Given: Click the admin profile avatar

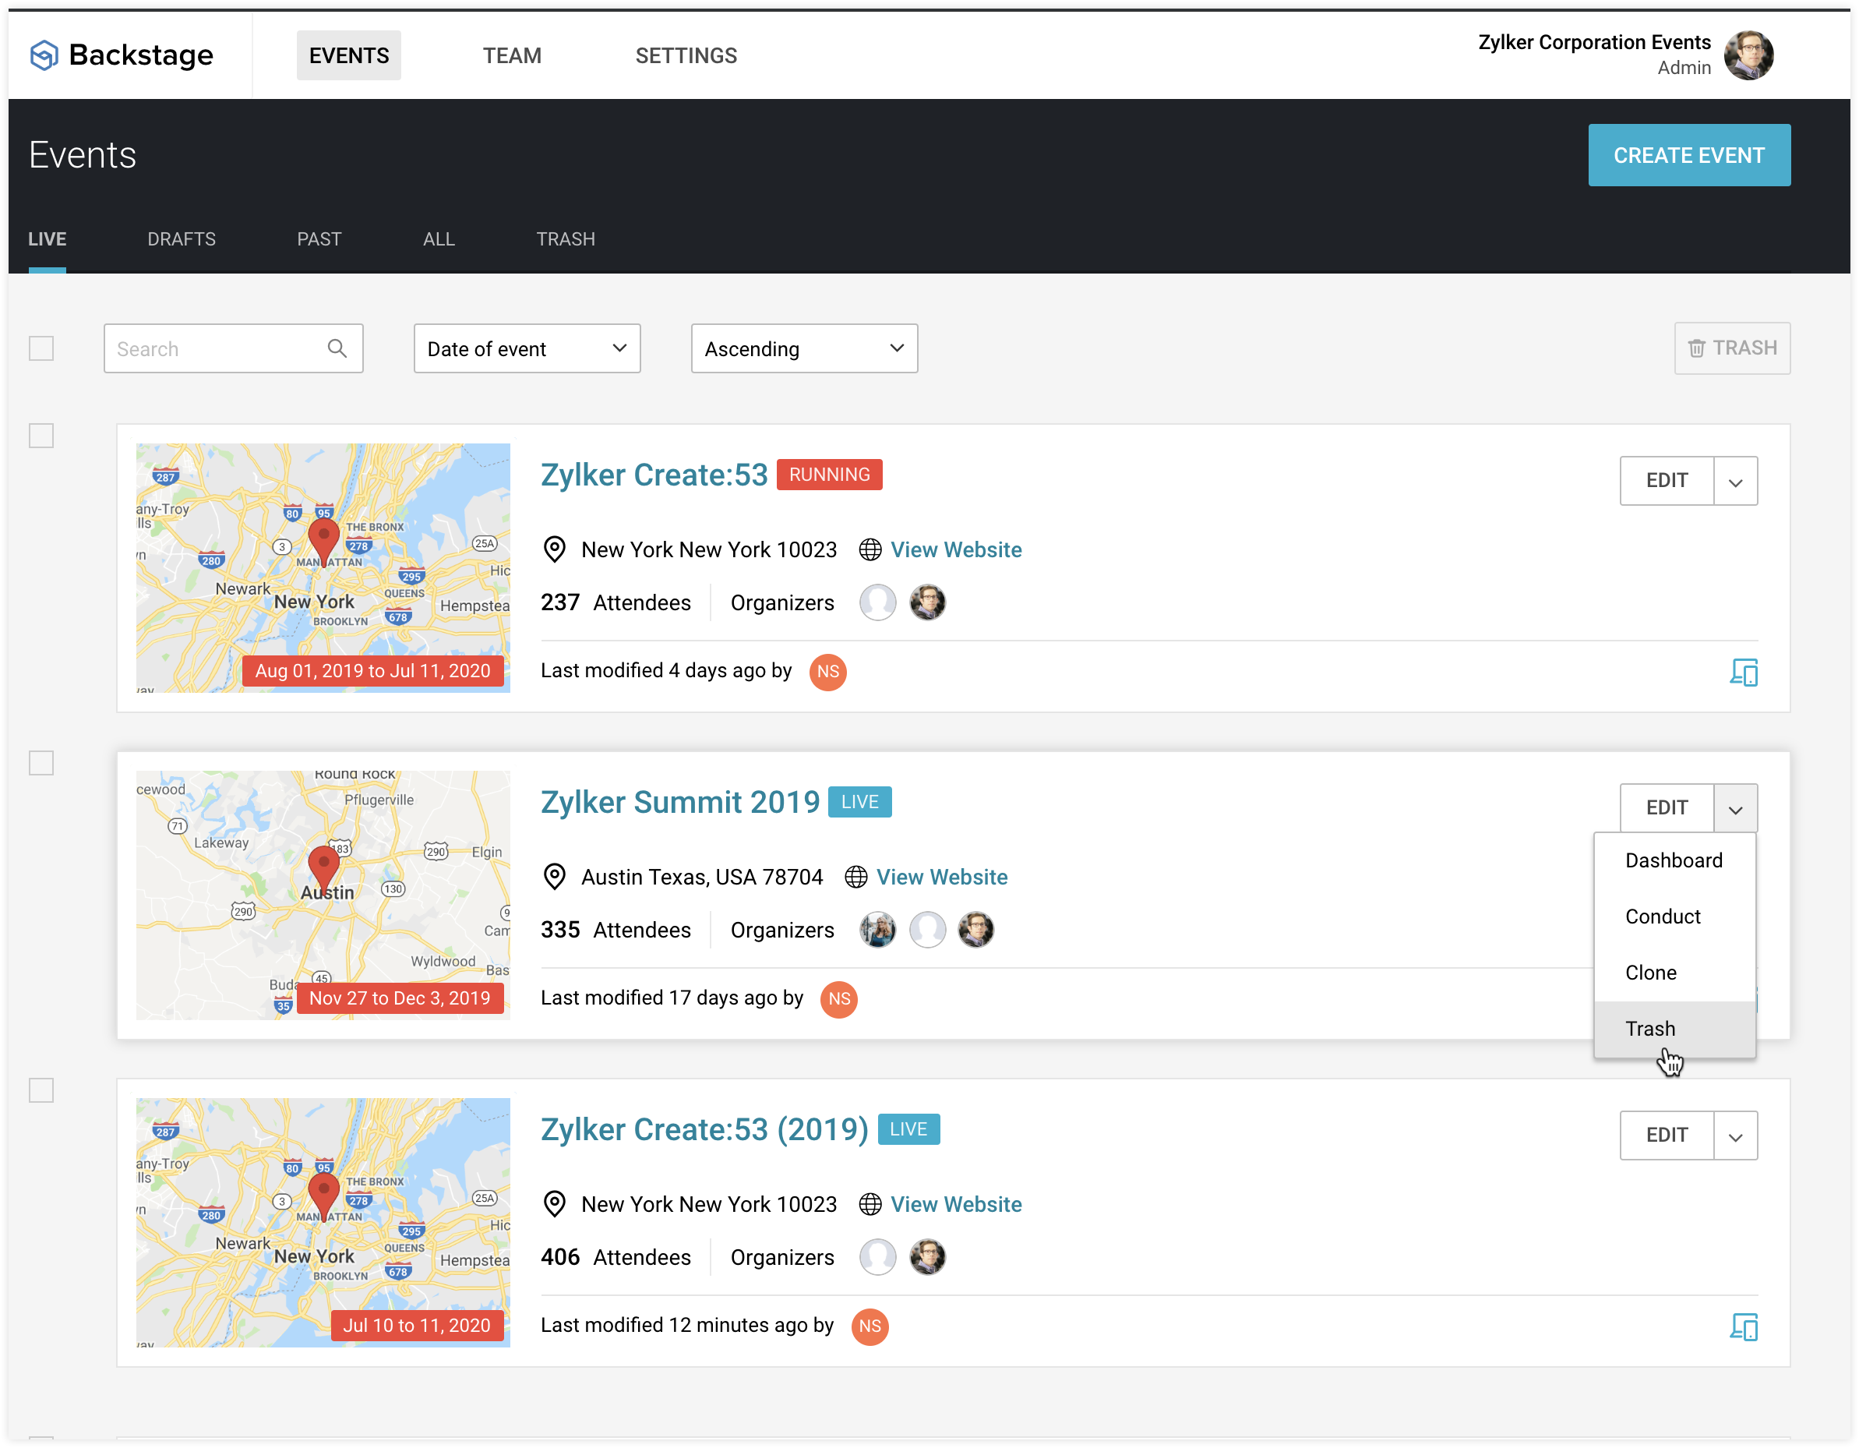Looking at the screenshot, I should pos(1748,55).
